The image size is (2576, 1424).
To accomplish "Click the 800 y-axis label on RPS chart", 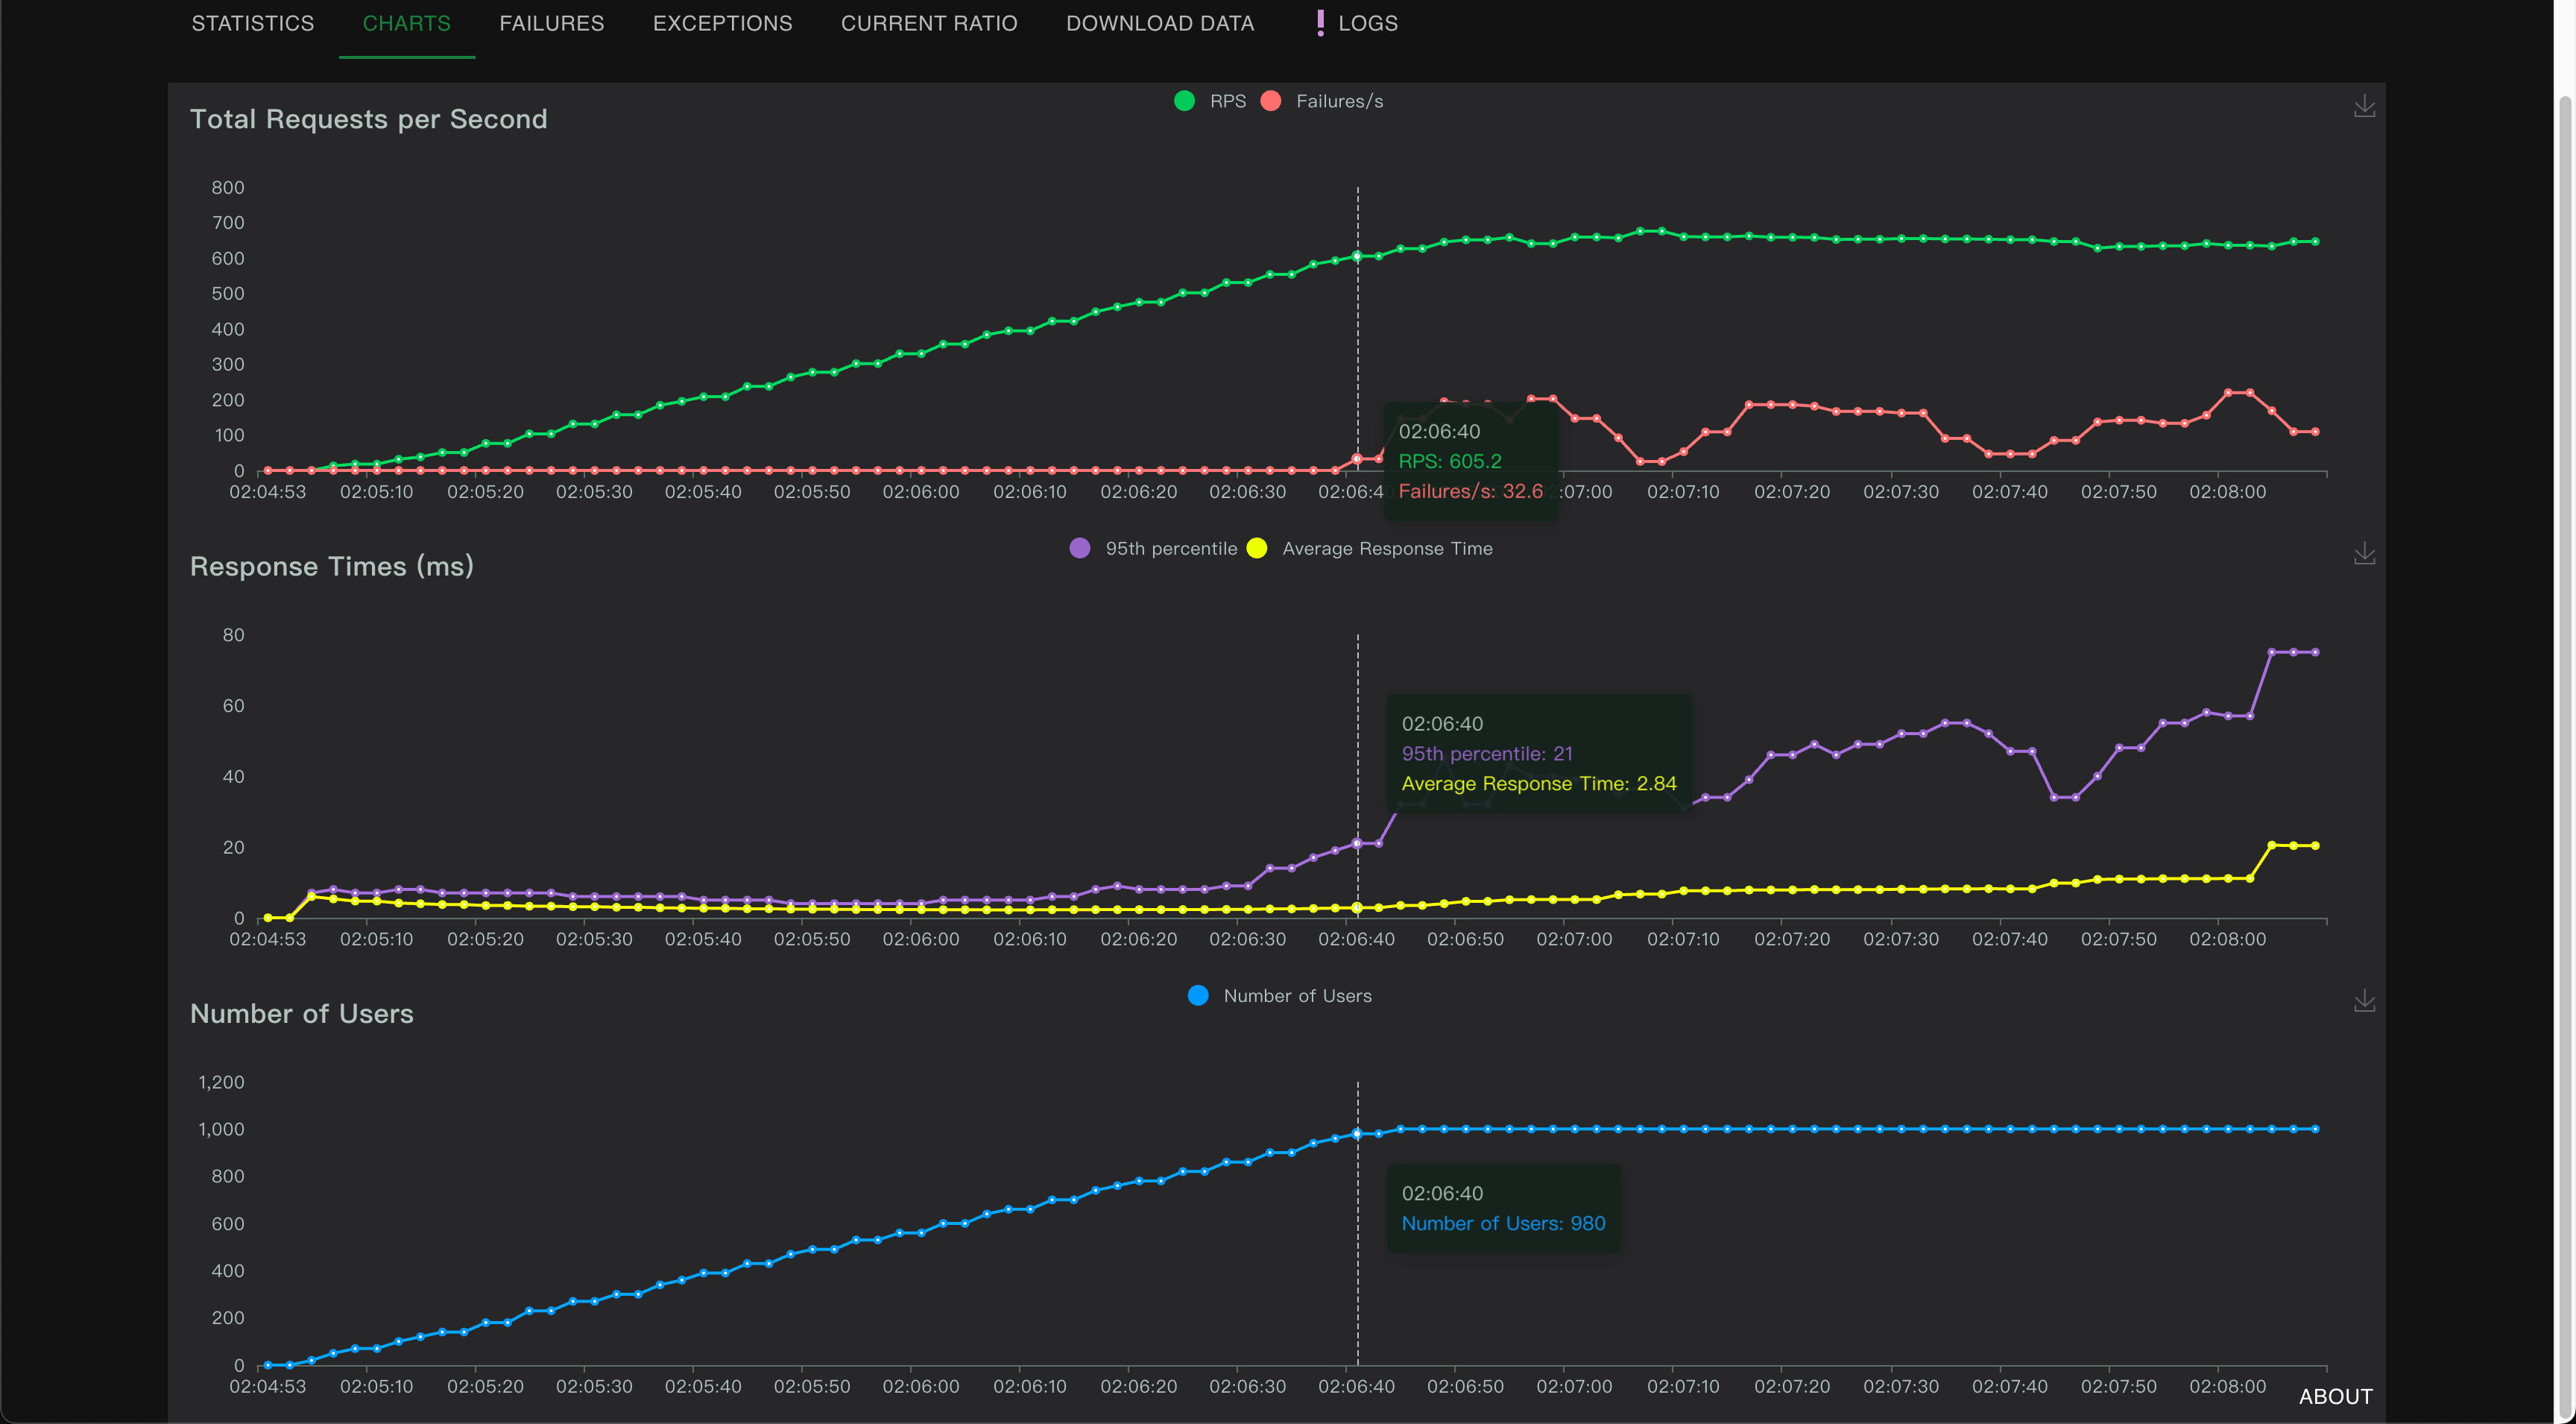I will tap(227, 187).
